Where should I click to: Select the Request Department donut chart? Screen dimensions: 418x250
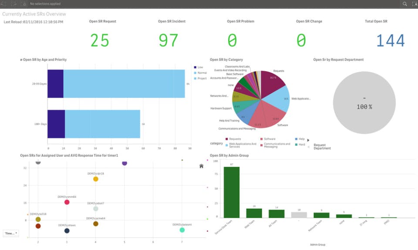[x=364, y=102]
